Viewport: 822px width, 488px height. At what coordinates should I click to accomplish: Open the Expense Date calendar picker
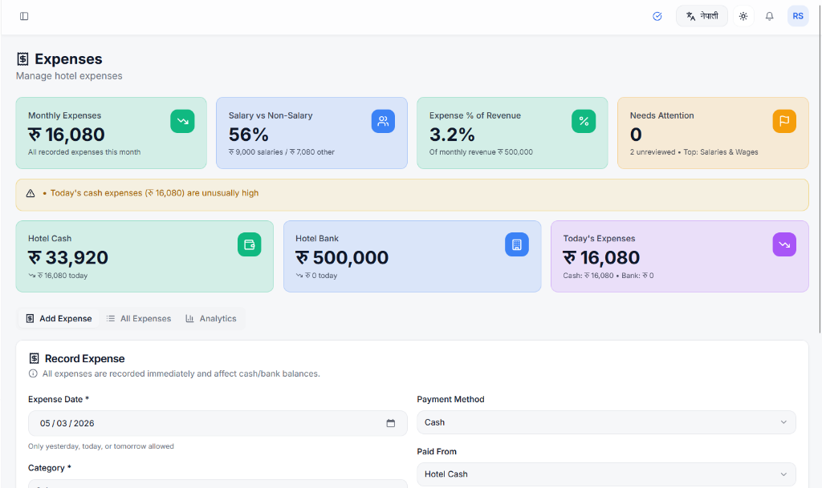coord(391,422)
